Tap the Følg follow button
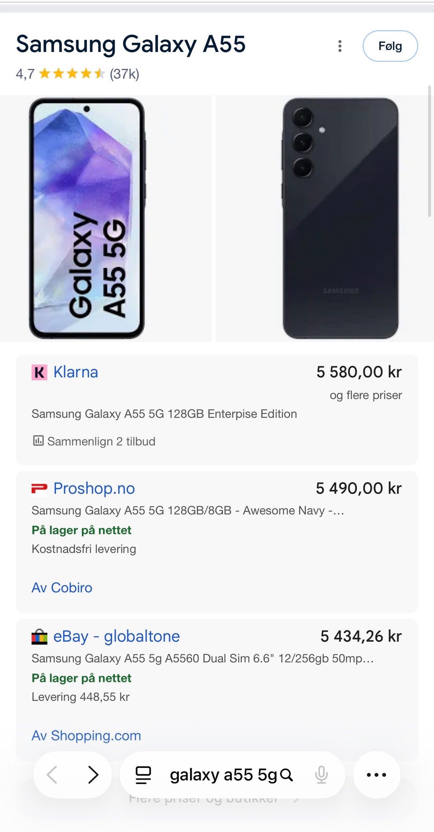The image size is (434, 832). click(x=390, y=46)
